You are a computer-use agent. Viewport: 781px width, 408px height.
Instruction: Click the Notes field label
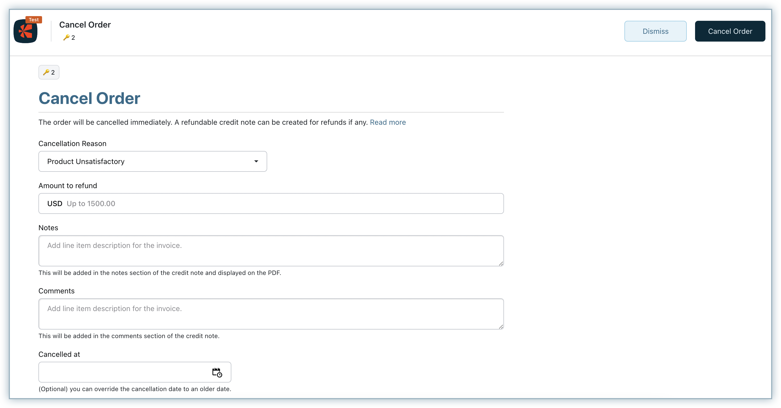coord(48,228)
